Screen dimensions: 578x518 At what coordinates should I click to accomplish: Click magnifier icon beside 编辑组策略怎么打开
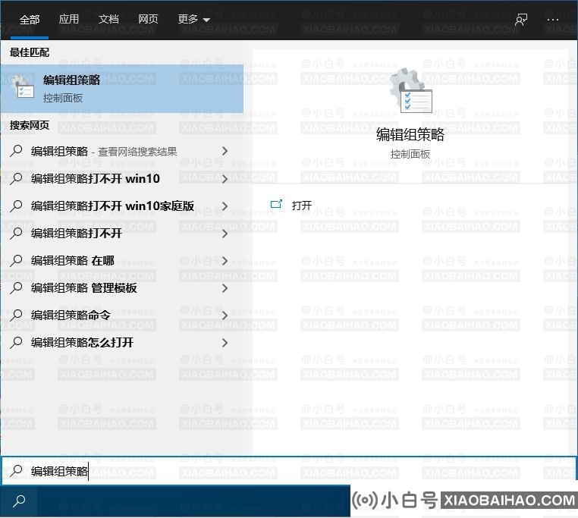click(x=16, y=342)
